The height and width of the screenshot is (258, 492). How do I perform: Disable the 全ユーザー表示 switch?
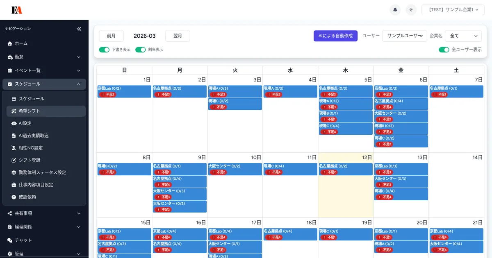[444, 50]
